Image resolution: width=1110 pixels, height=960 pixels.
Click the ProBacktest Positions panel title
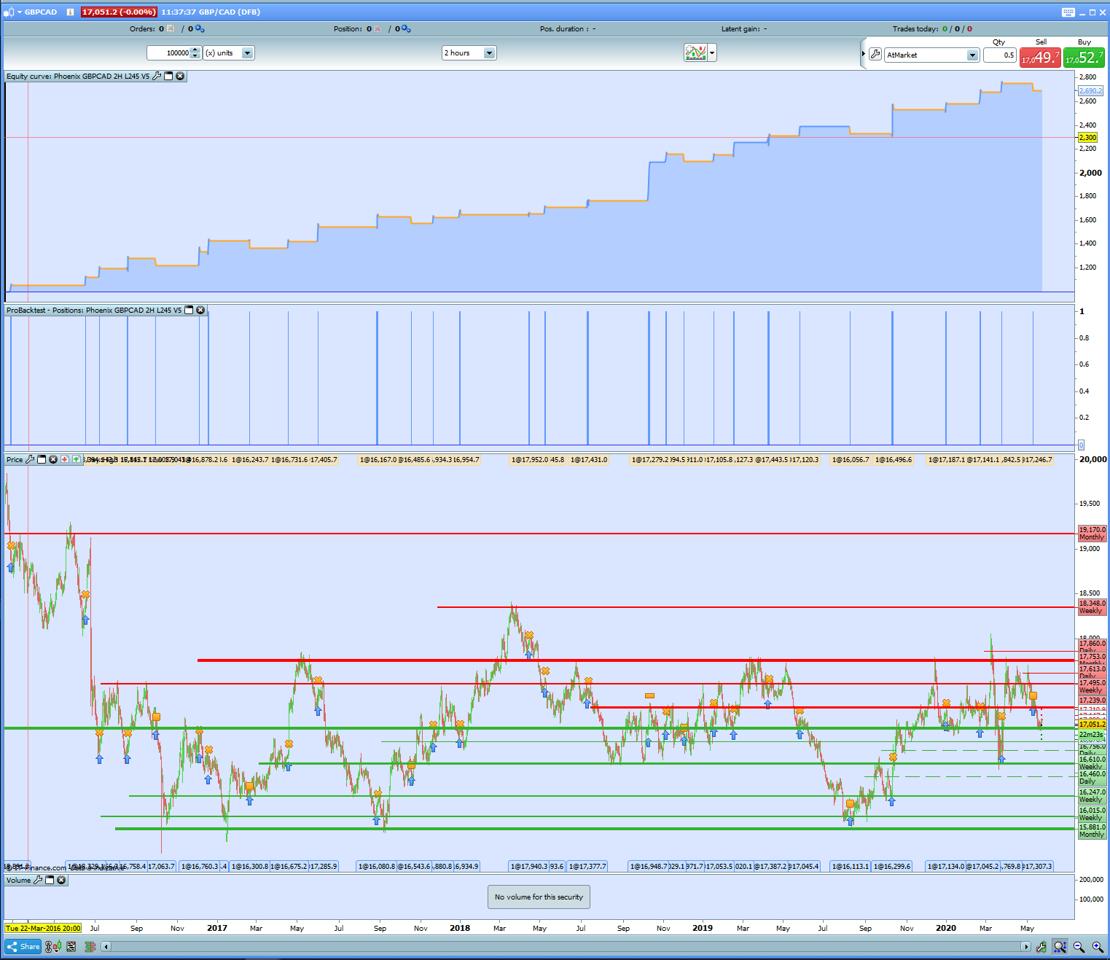pos(94,310)
